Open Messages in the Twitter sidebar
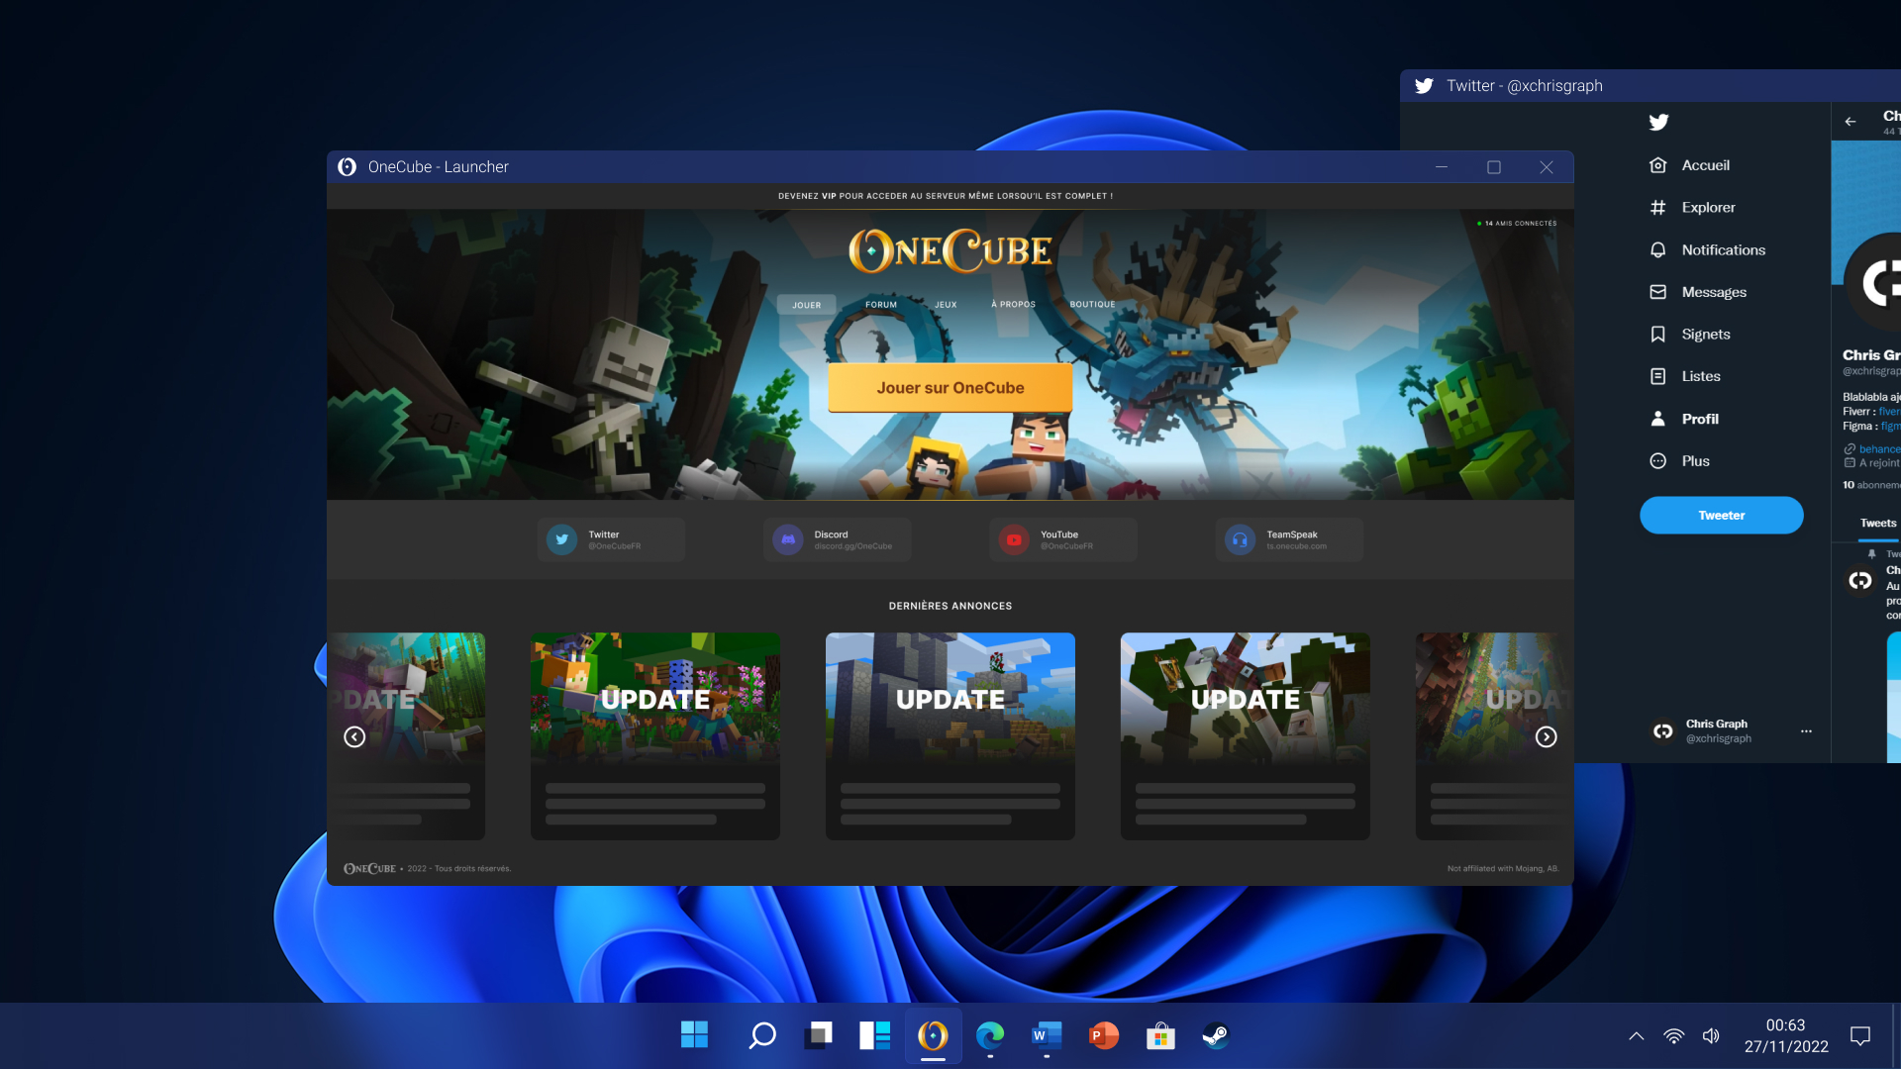Image resolution: width=1901 pixels, height=1069 pixels. click(1713, 291)
